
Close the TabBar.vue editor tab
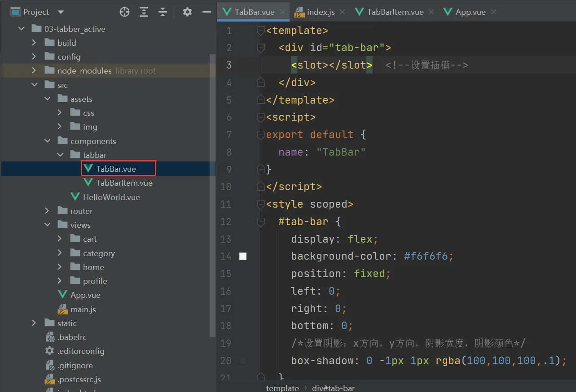click(x=283, y=12)
